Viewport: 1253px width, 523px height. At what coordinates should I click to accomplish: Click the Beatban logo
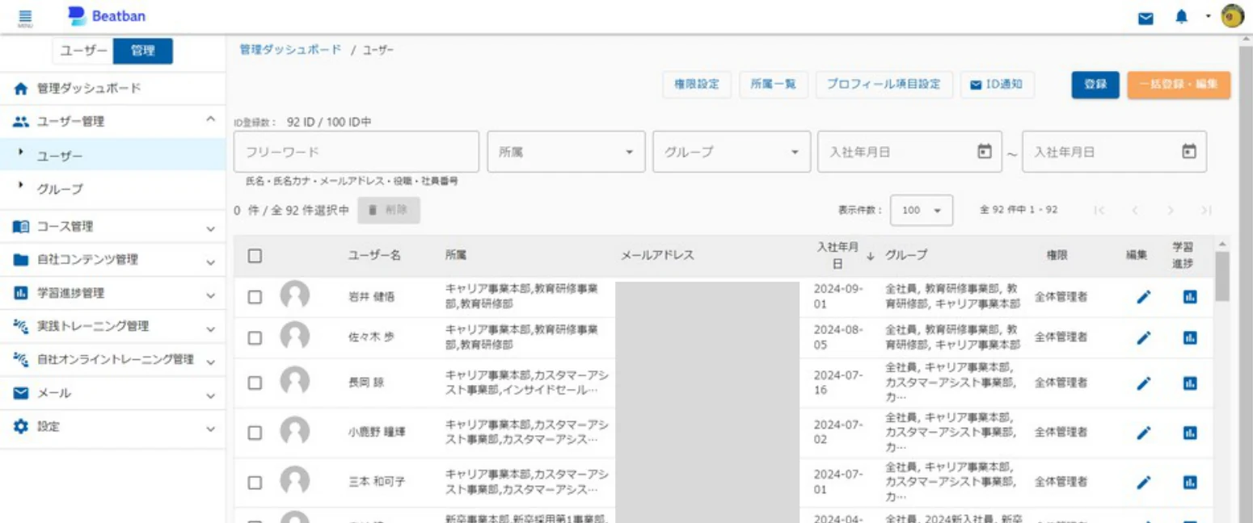pos(107,15)
